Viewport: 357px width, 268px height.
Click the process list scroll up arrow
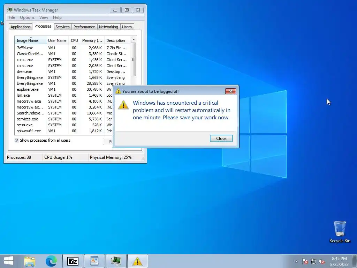pyautogui.click(x=134, y=39)
